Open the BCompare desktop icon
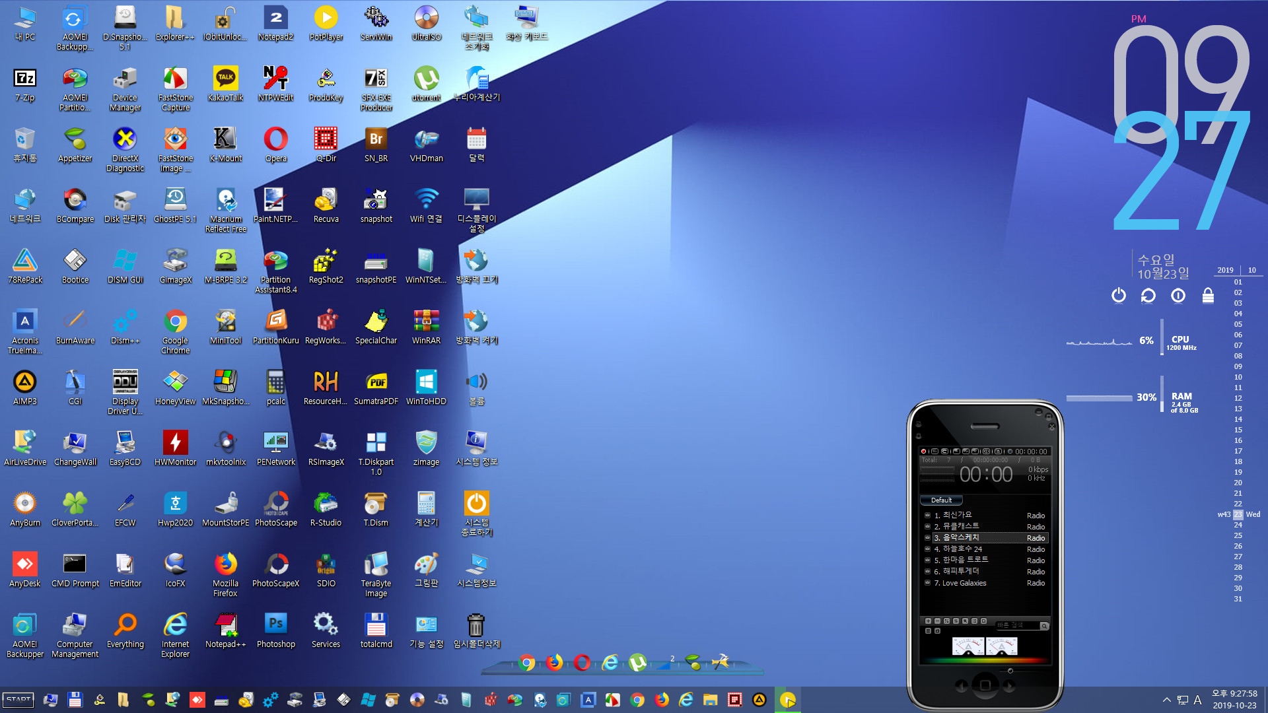This screenshot has height=713, width=1268. 75,206
